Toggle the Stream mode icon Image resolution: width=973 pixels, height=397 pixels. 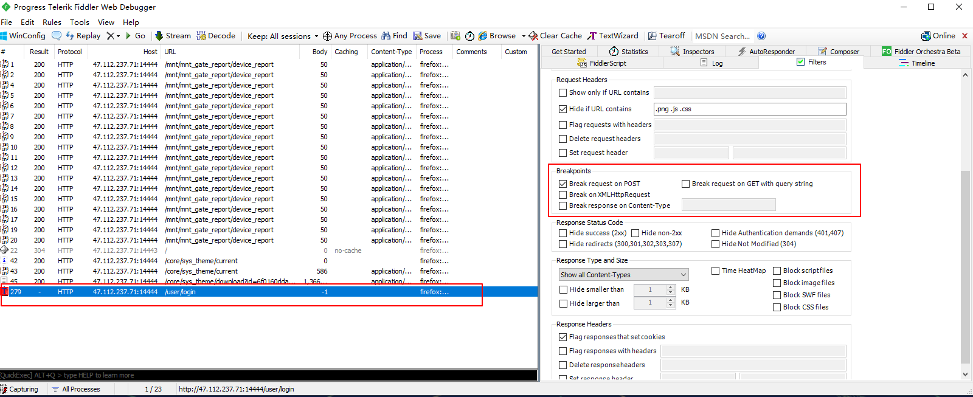point(159,36)
